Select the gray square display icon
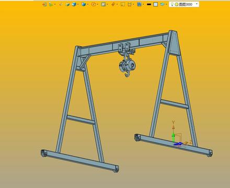 click(x=103, y=4)
